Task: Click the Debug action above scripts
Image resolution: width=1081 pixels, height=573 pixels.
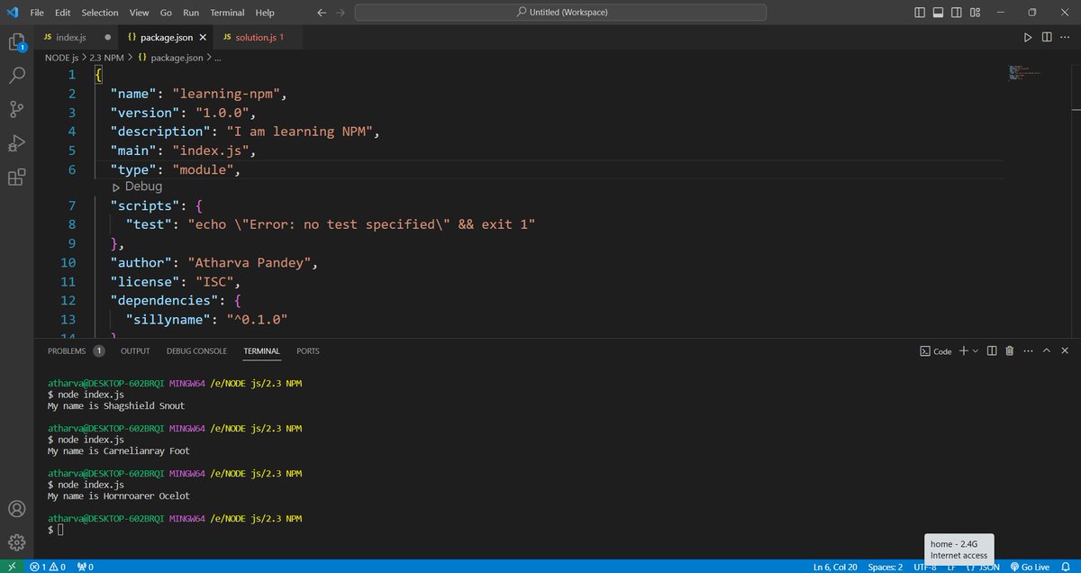Action: point(137,186)
